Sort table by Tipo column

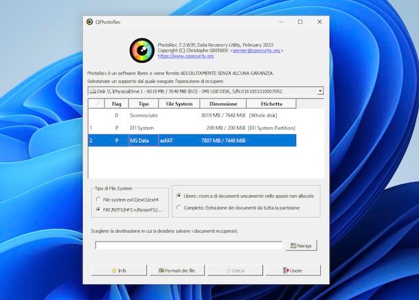(x=144, y=104)
